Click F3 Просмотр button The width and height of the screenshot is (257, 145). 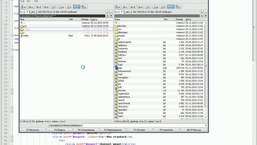33,130
